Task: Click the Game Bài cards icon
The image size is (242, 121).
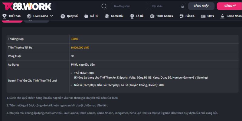Action: (107, 16)
